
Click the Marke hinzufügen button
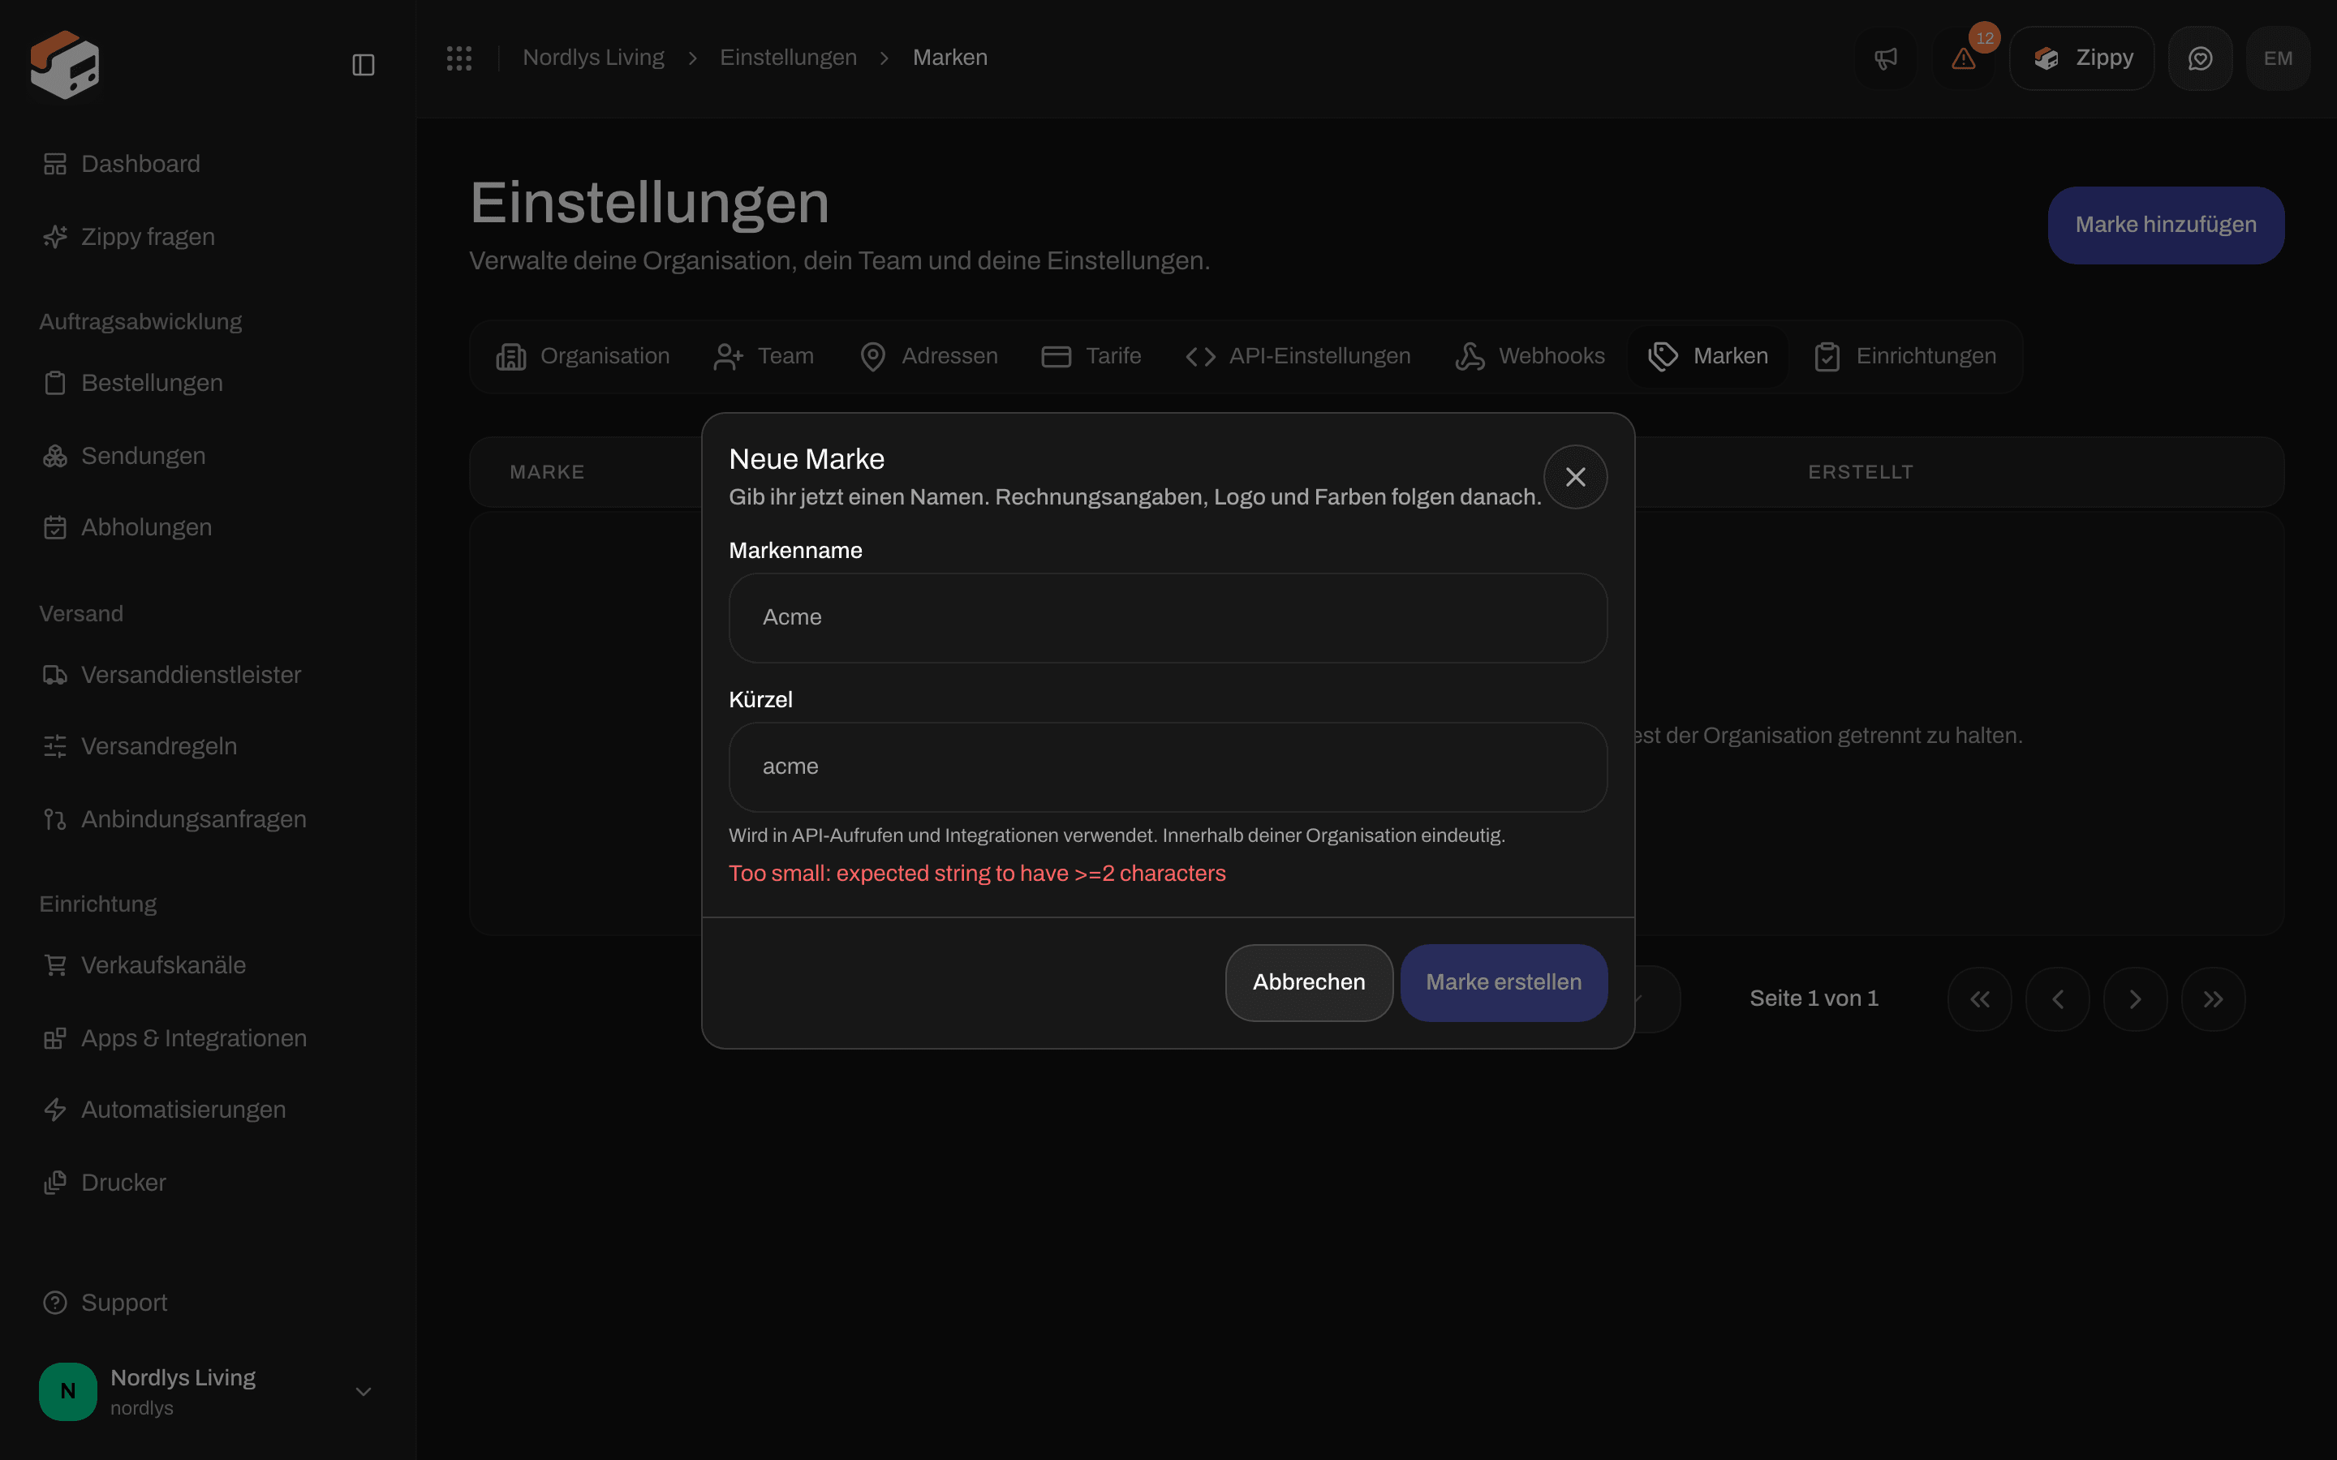click(2166, 225)
